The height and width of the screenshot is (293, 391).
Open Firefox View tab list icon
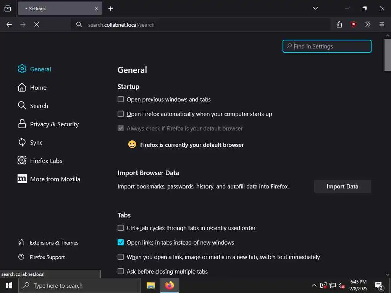[x=8, y=8]
